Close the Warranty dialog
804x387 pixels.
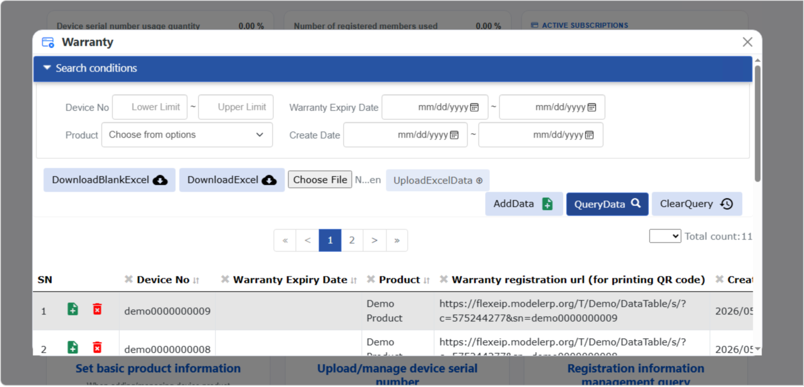pyautogui.click(x=747, y=42)
